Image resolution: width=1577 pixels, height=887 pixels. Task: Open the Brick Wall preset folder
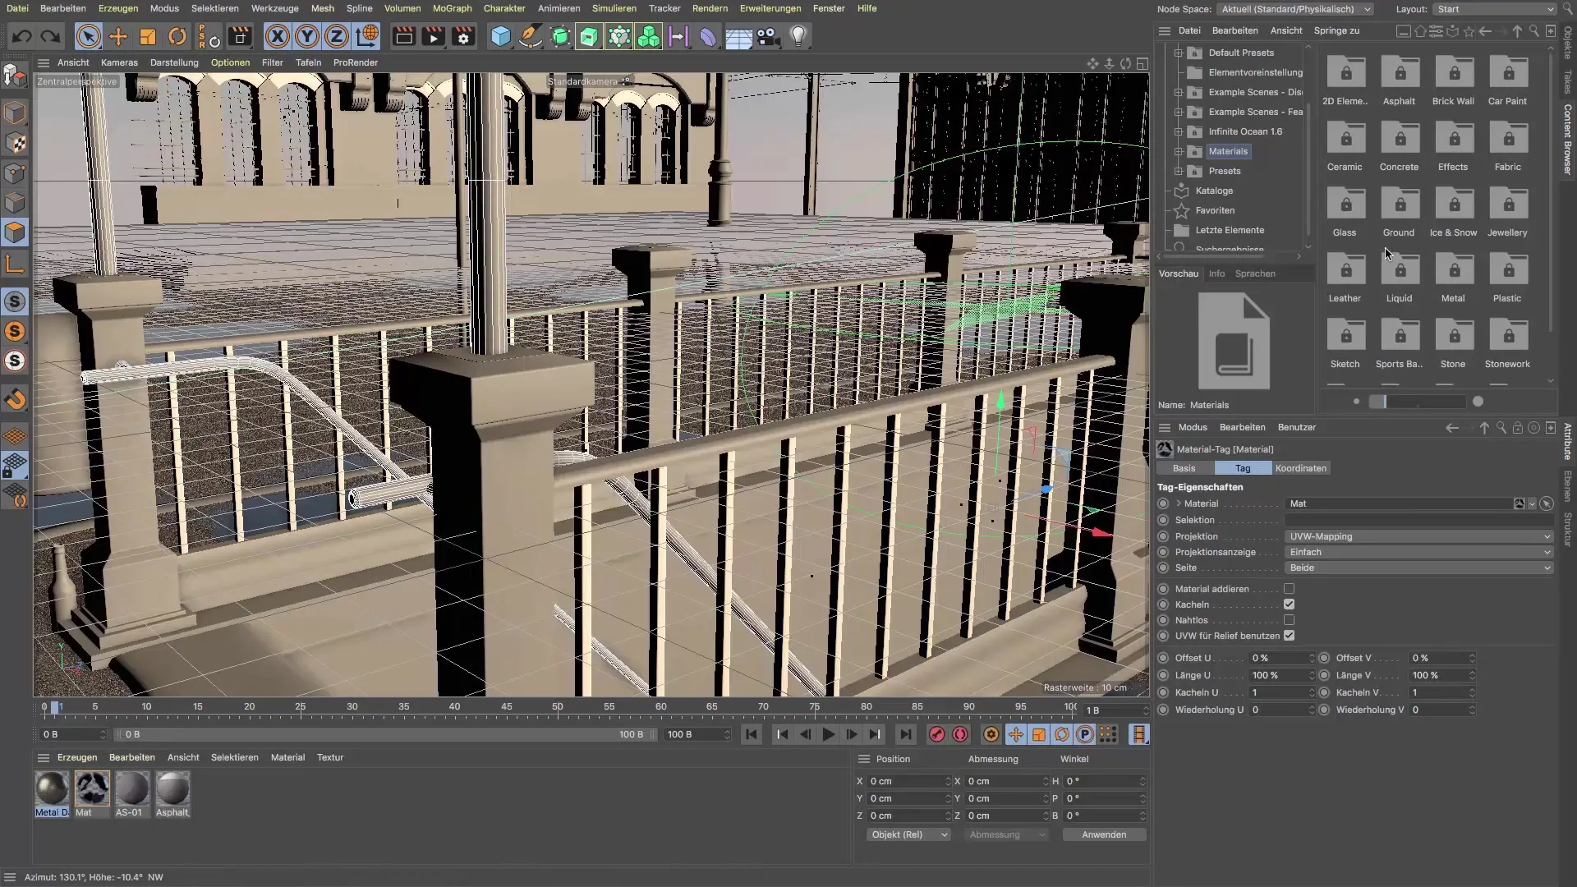[1453, 81]
